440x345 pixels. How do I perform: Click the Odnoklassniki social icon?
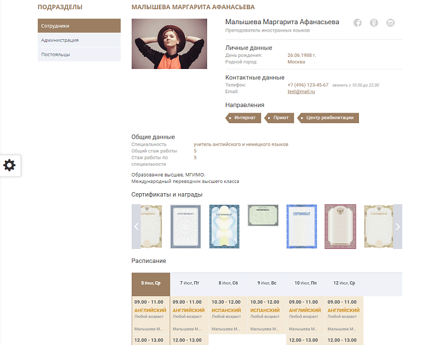point(374,23)
